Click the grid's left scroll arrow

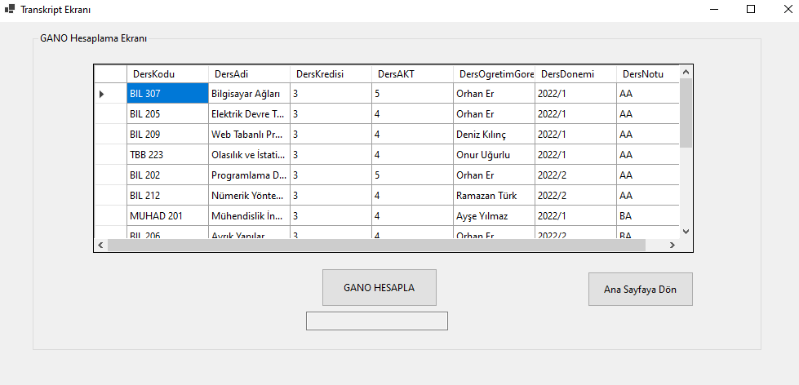tap(100, 245)
